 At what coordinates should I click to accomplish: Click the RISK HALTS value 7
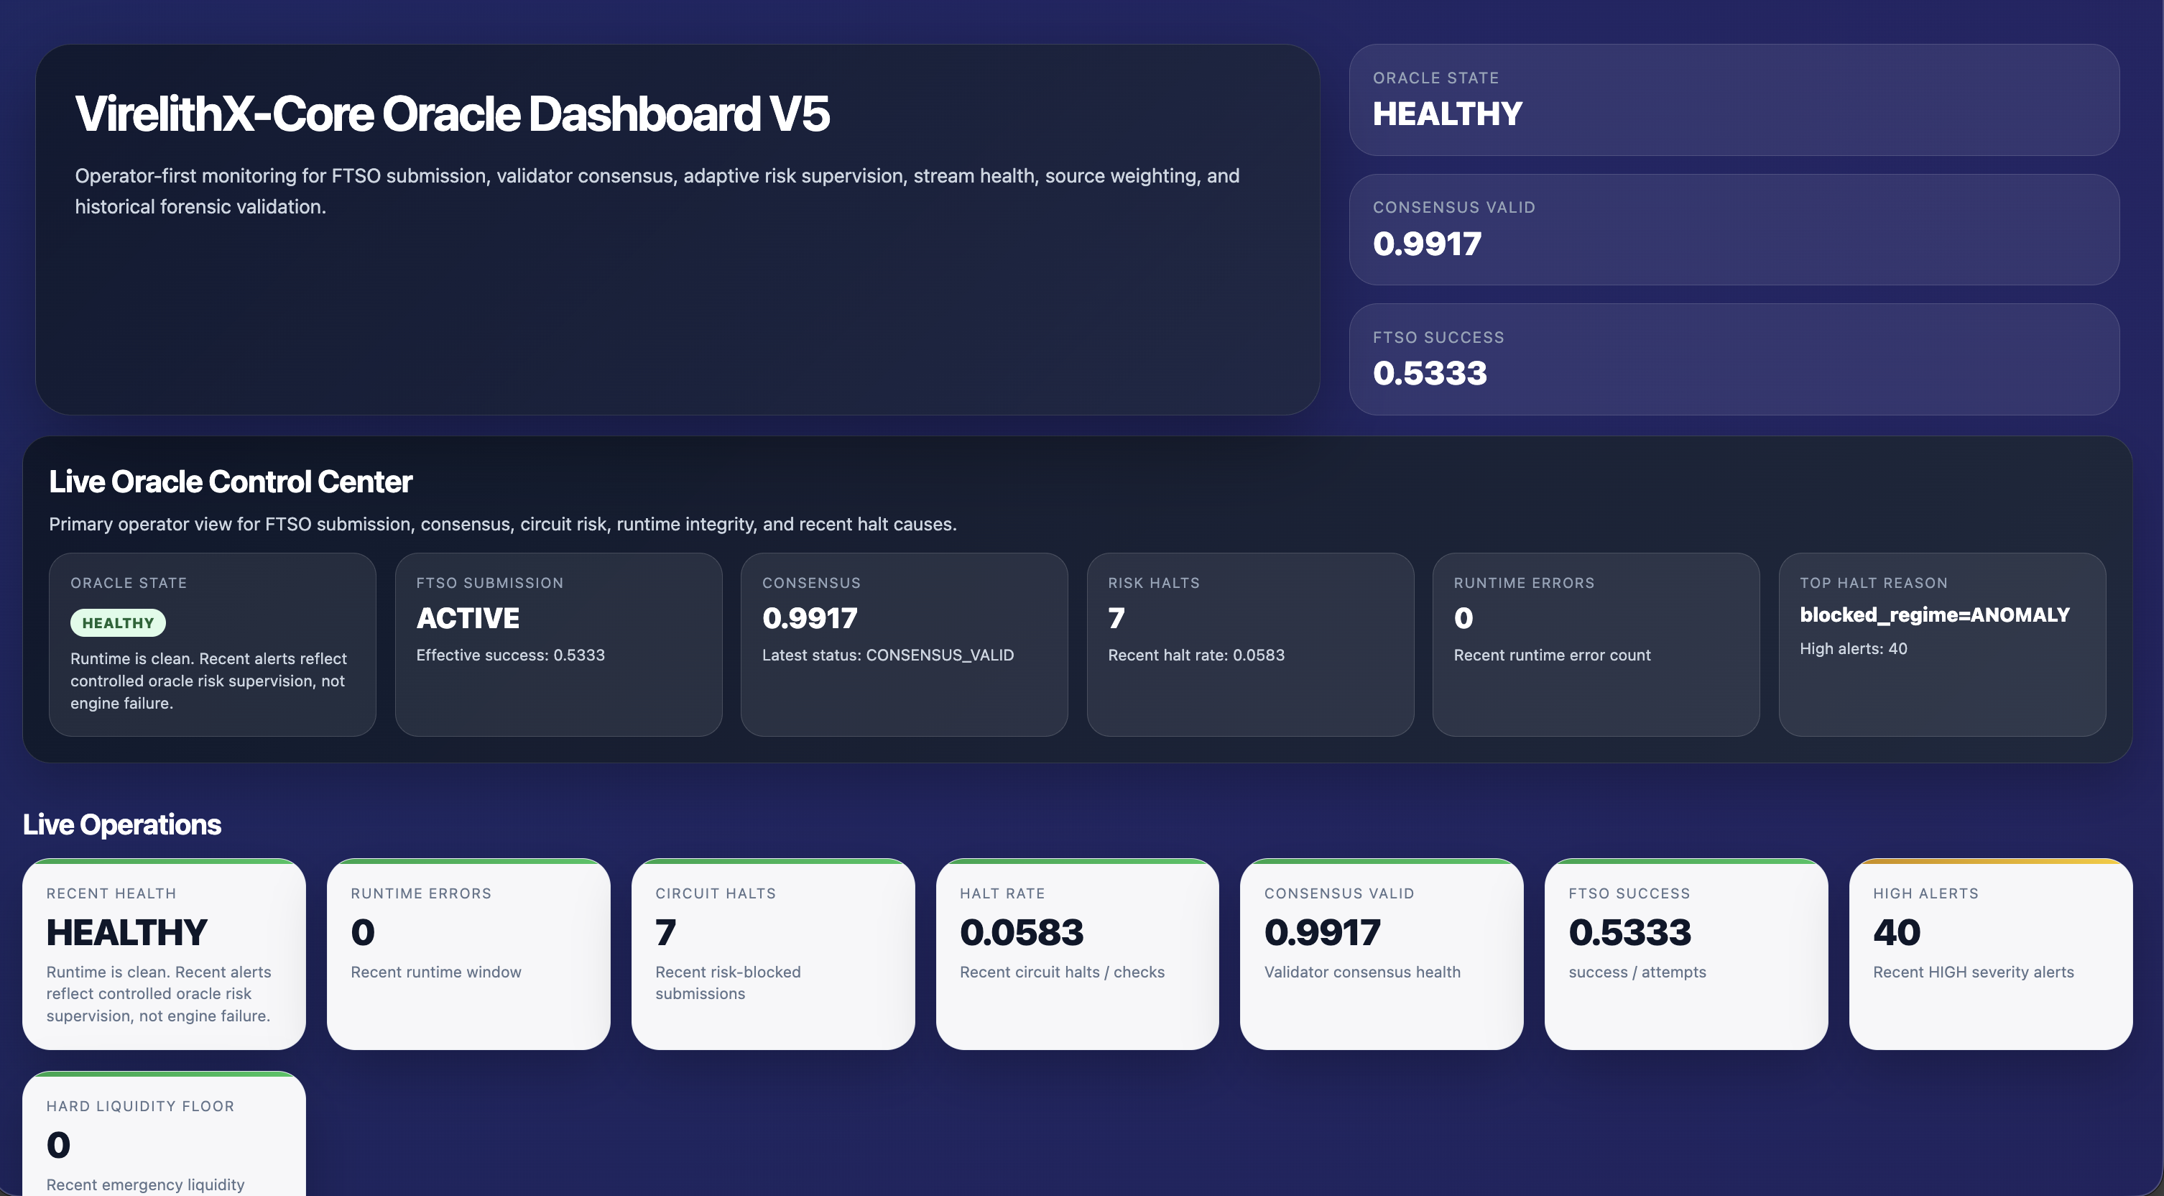click(x=1116, y=617)
